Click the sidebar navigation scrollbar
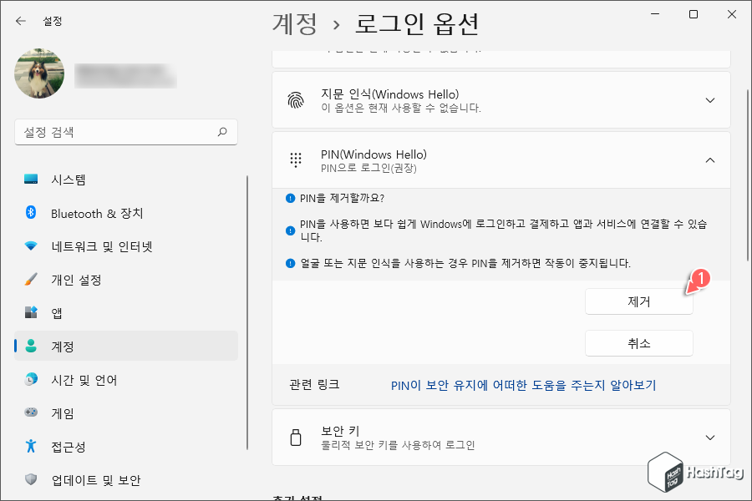752x501 pixels. coord(247,312)
